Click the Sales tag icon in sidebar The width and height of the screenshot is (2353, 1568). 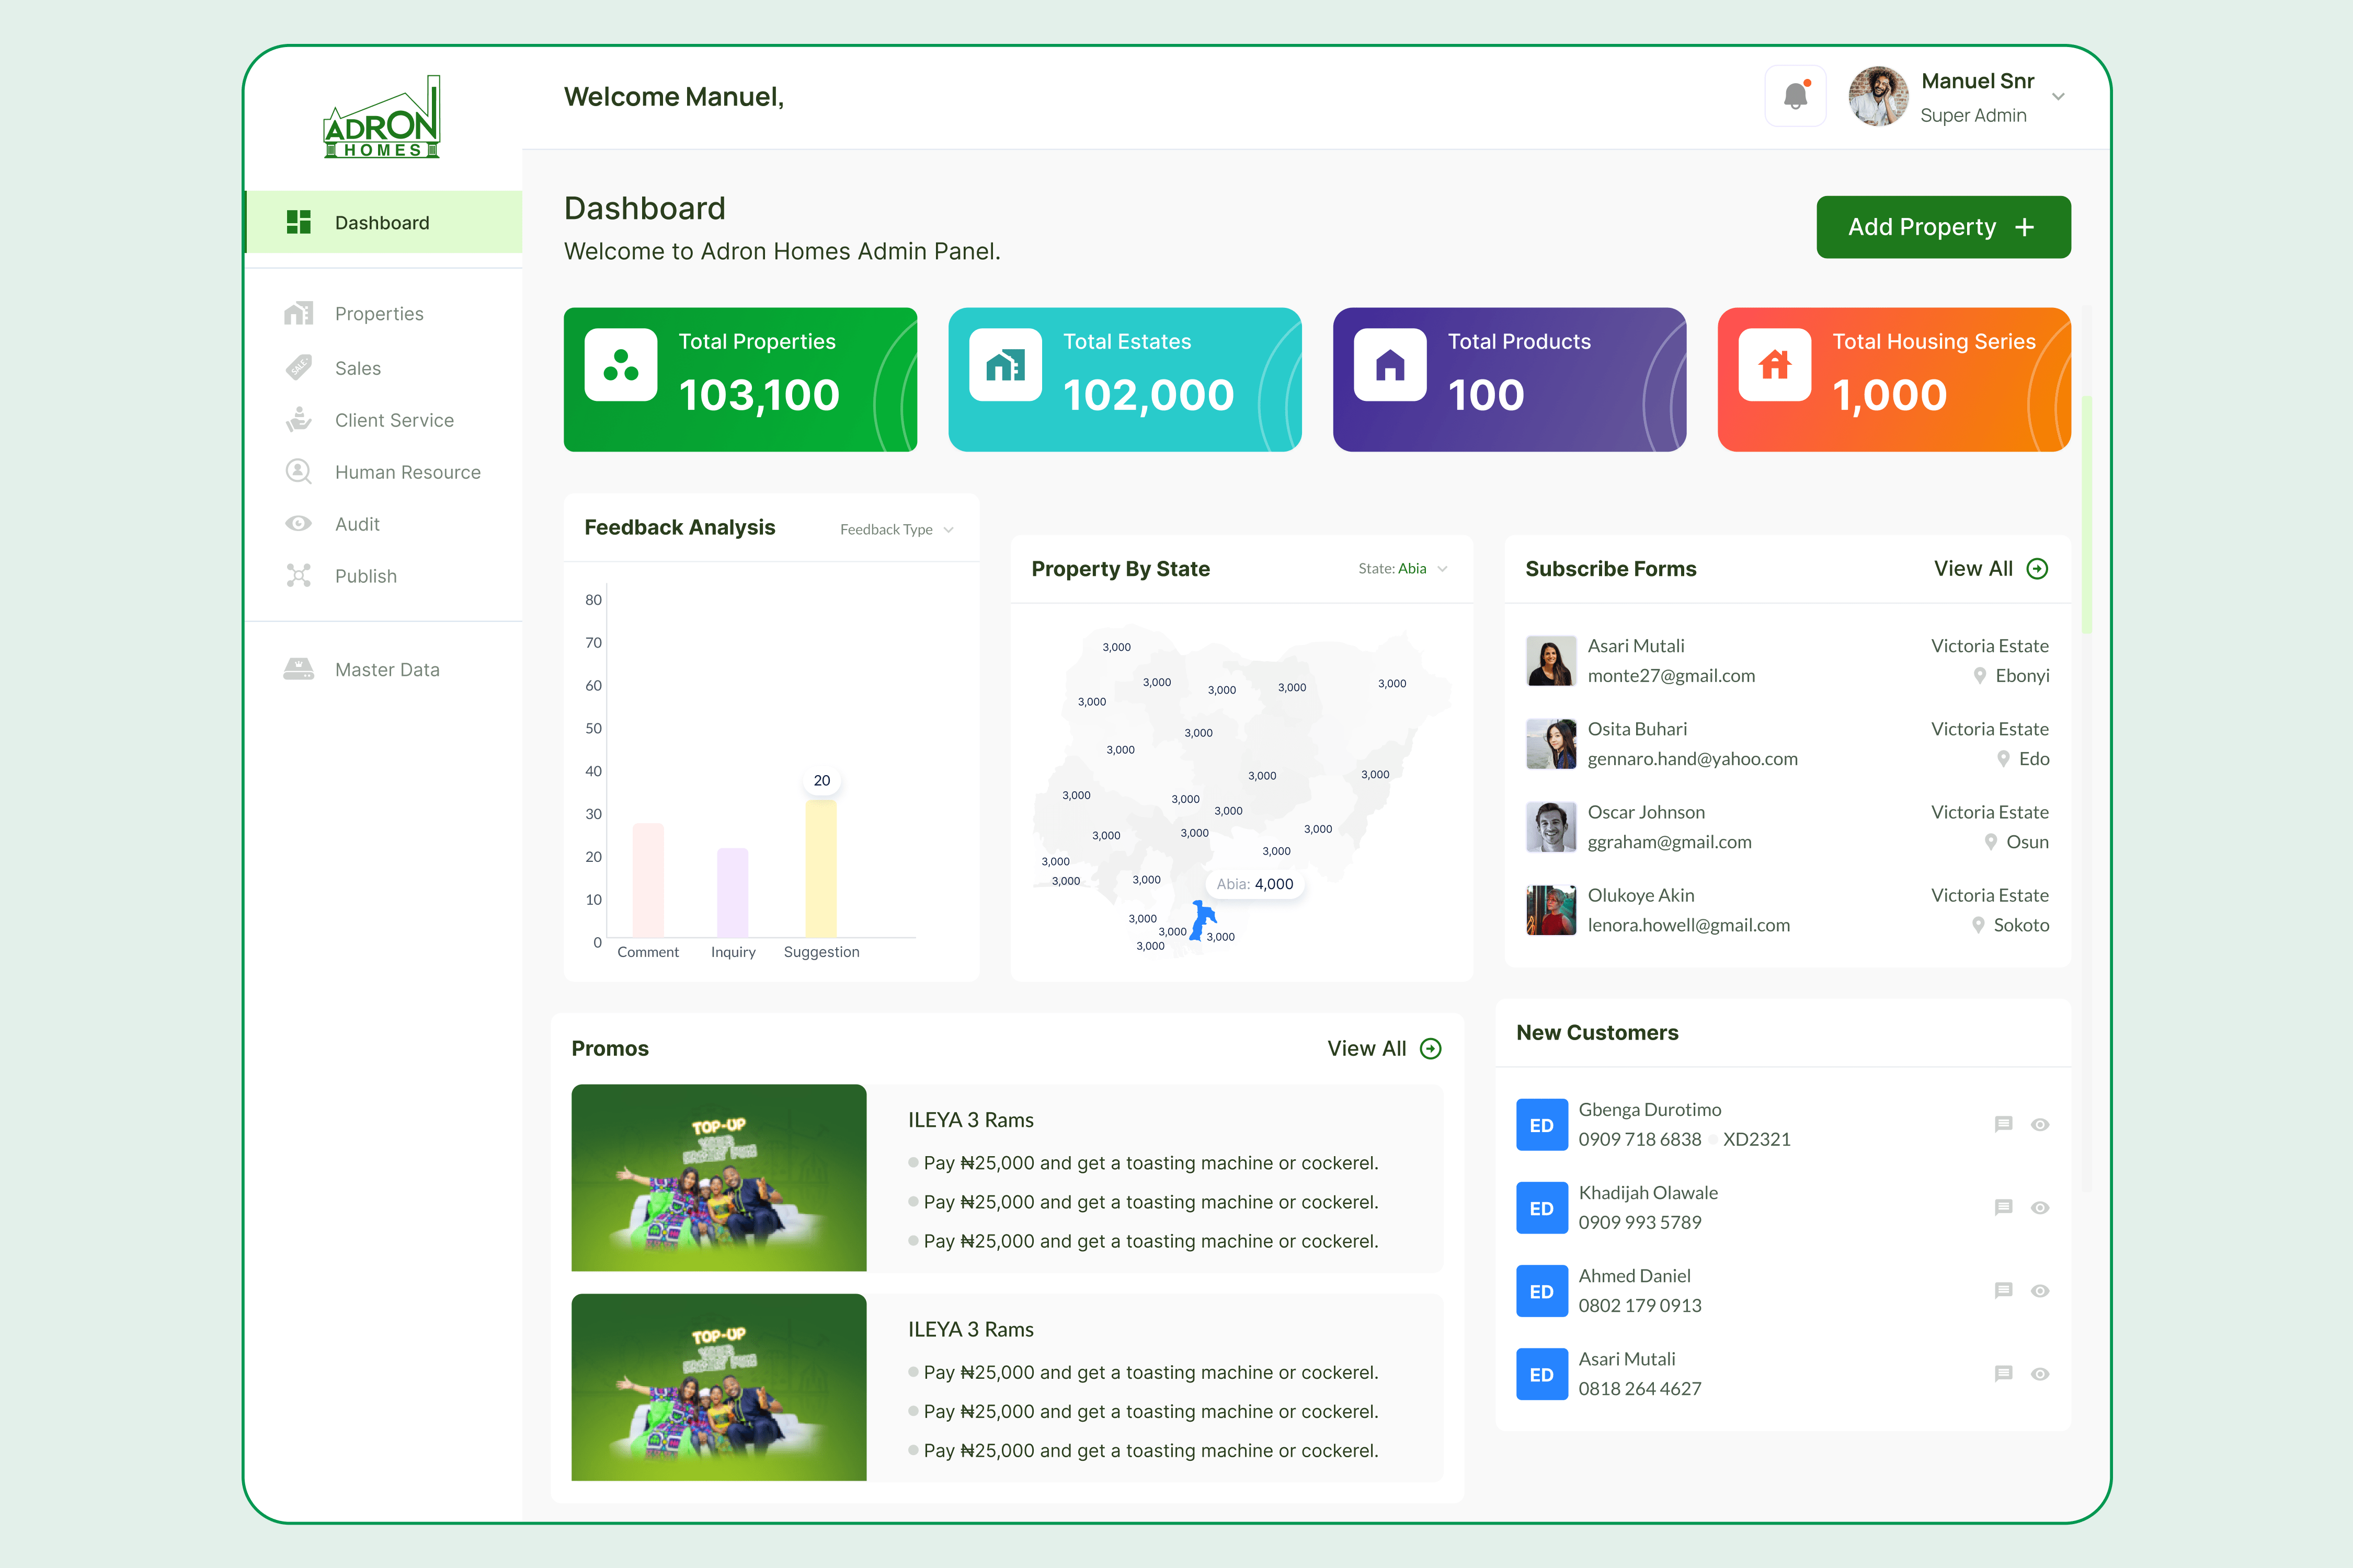pos(299,367)
